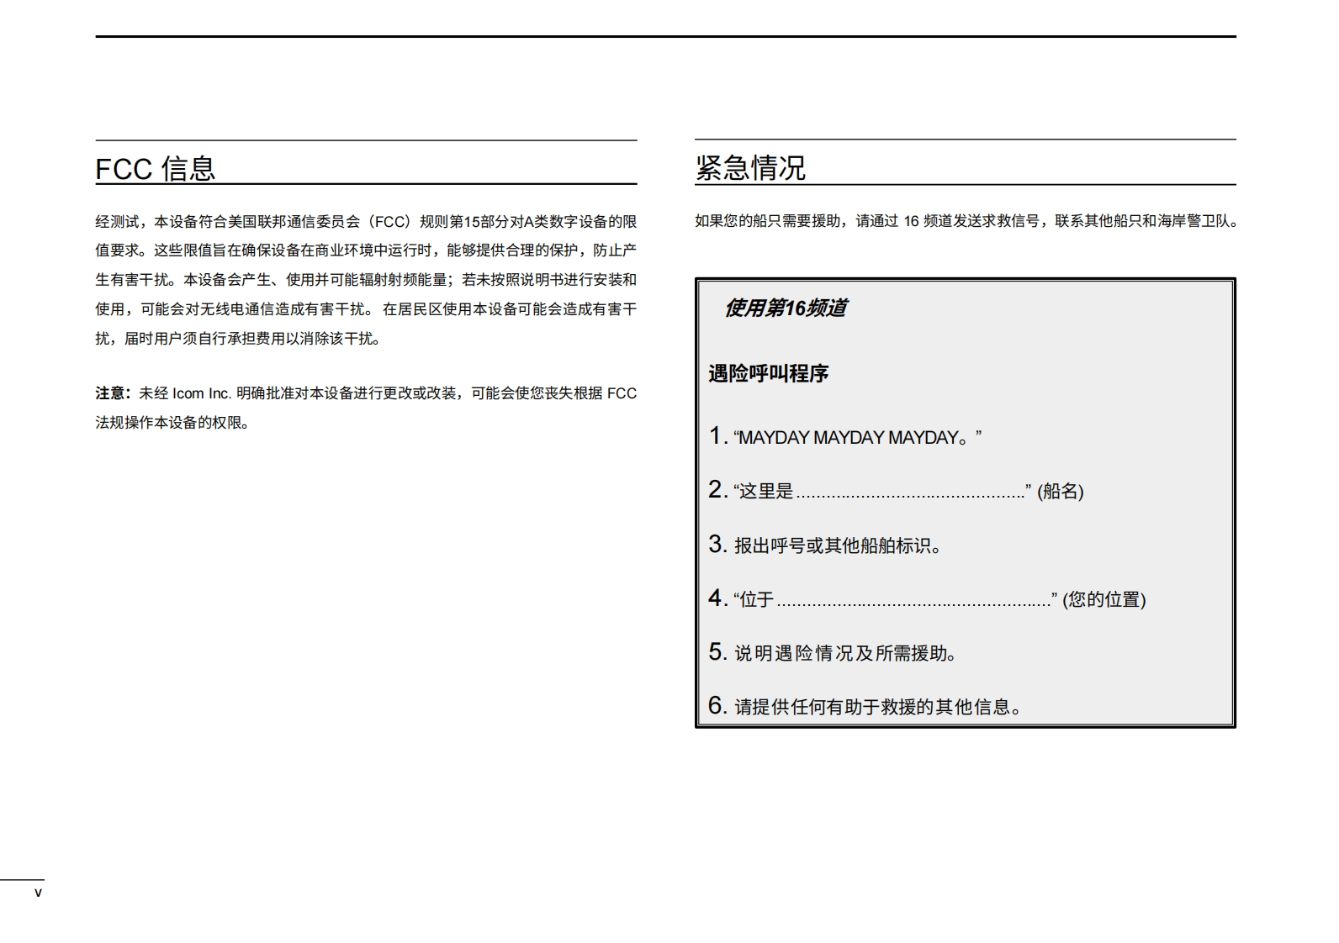Screen dimensions: 1339x943
Task: Click step 5 "说明遇险情况及所需援助"
Action: [844, 653]
